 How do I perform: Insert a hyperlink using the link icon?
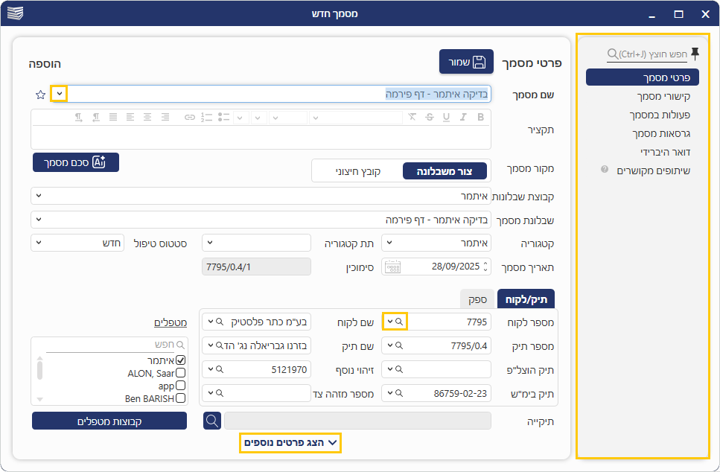click(190, 117)
